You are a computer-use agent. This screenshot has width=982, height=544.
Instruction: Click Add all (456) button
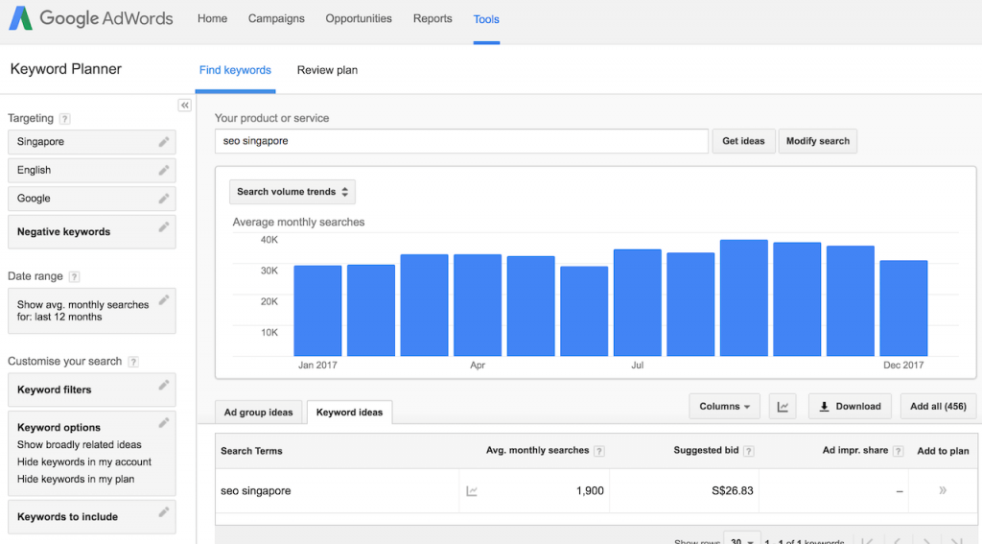point(938,407)
